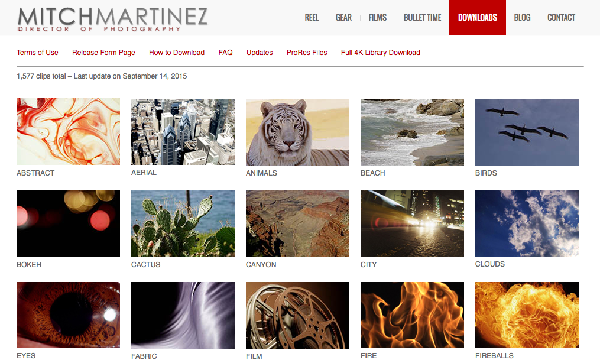Image resolution: width=600 pixels, height=363 pixels.
Task: Go to the Reel menu item
Action: (312, 18)
